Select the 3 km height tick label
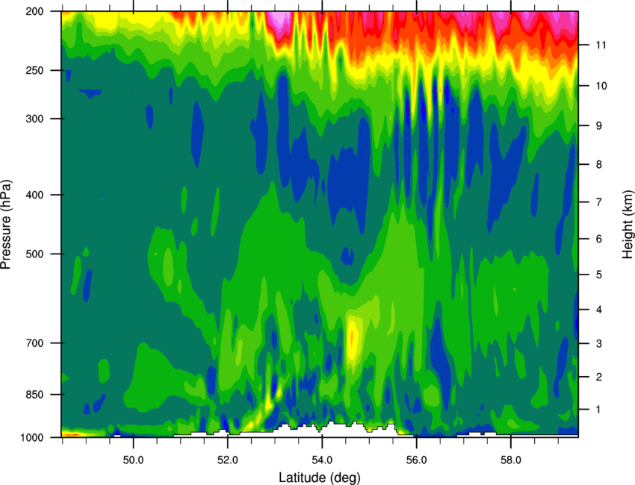 [x=598, y=343]
